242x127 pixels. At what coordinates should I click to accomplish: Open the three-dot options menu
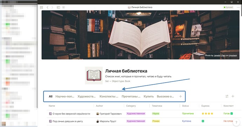(x=238, y=7)
